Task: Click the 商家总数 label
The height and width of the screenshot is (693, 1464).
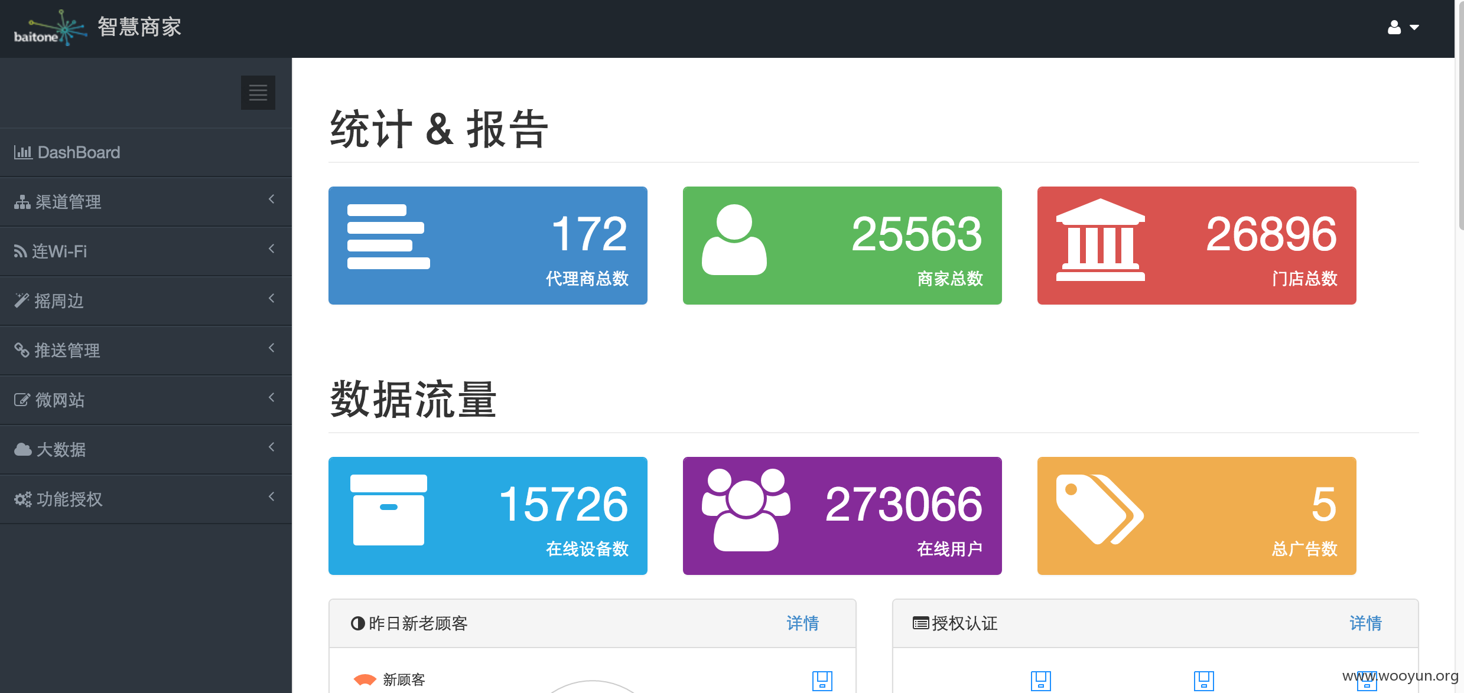Action: point(950,279)
